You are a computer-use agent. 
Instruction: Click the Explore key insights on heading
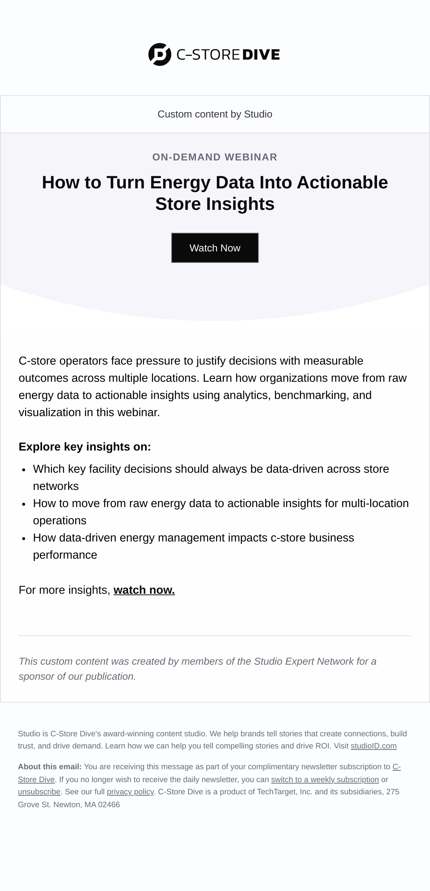tap(85, 447)
